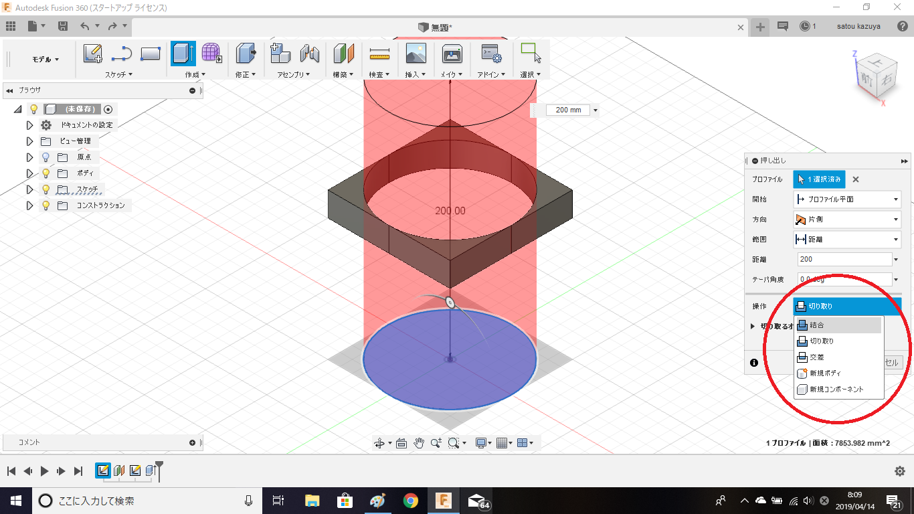Play the timeline
The height and width of the screenshot is (514, 914).
coord(44,471)
